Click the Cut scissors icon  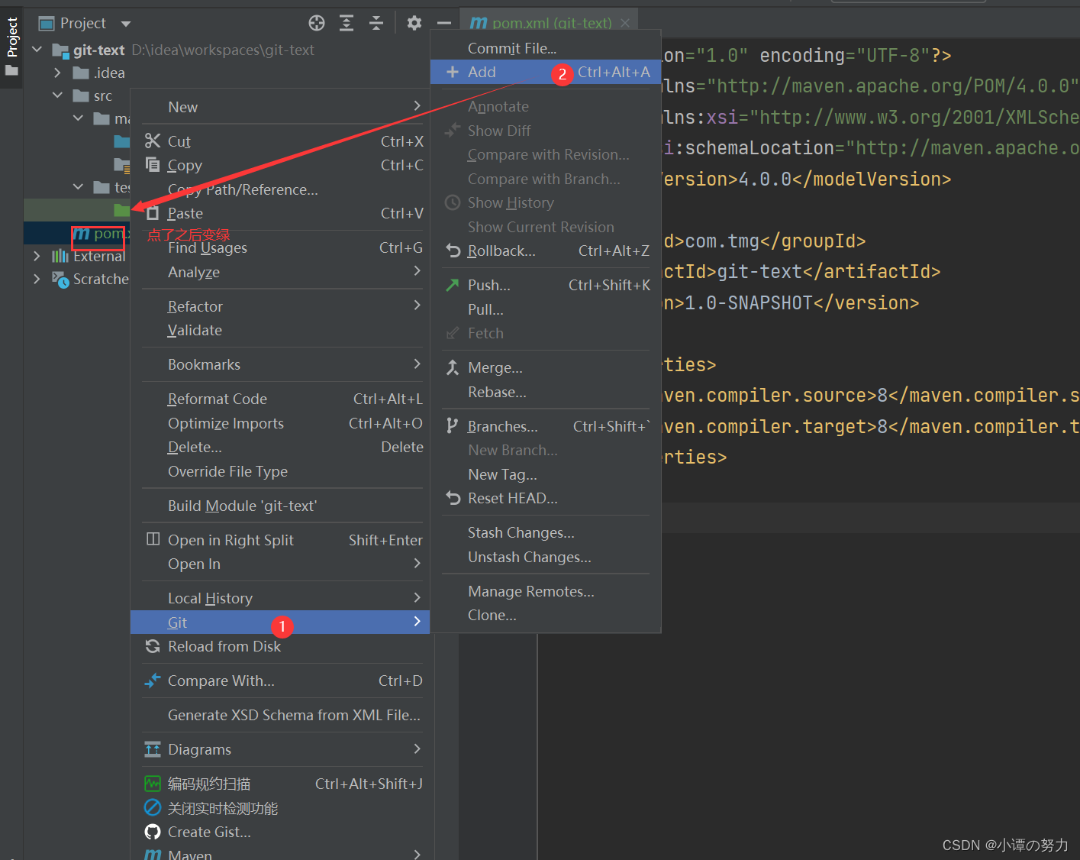tap(153, 141)
